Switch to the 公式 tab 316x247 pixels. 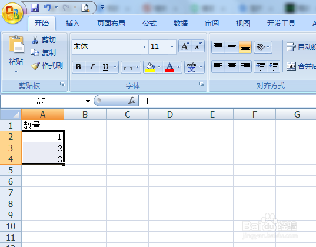[149, 24]
